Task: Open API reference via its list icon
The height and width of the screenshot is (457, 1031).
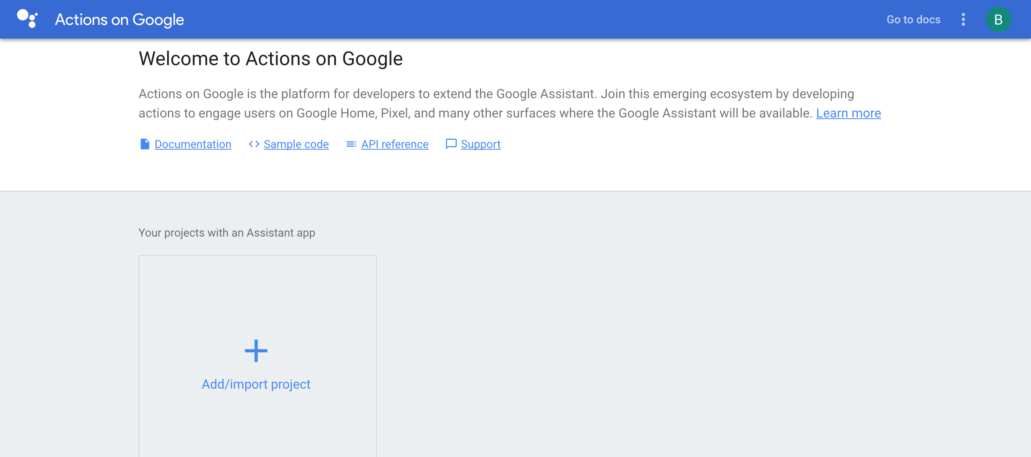Action: click(351, 144)
